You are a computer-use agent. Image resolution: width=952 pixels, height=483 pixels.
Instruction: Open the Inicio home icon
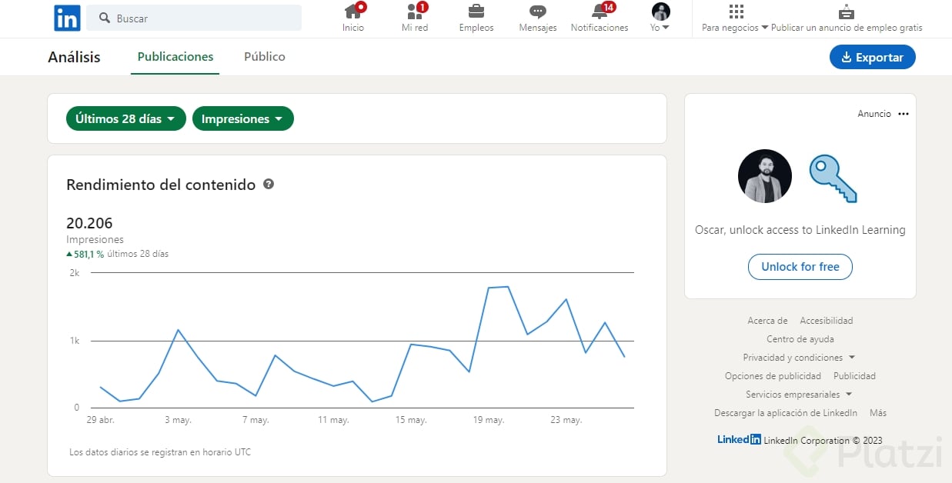pyautogui.click(x=353, y=12)
